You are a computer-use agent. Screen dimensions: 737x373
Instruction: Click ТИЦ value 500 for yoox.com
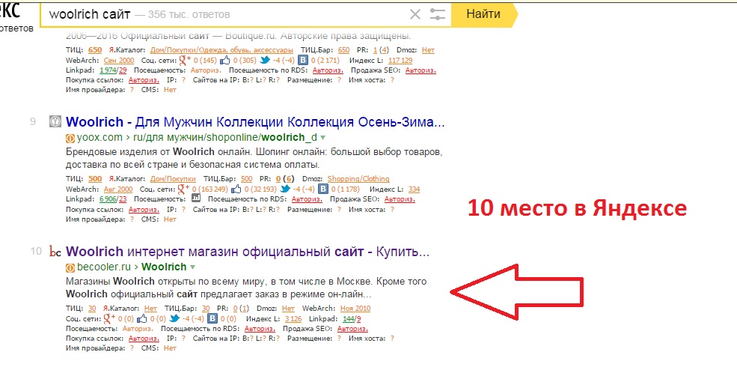(x=95, y=179)
